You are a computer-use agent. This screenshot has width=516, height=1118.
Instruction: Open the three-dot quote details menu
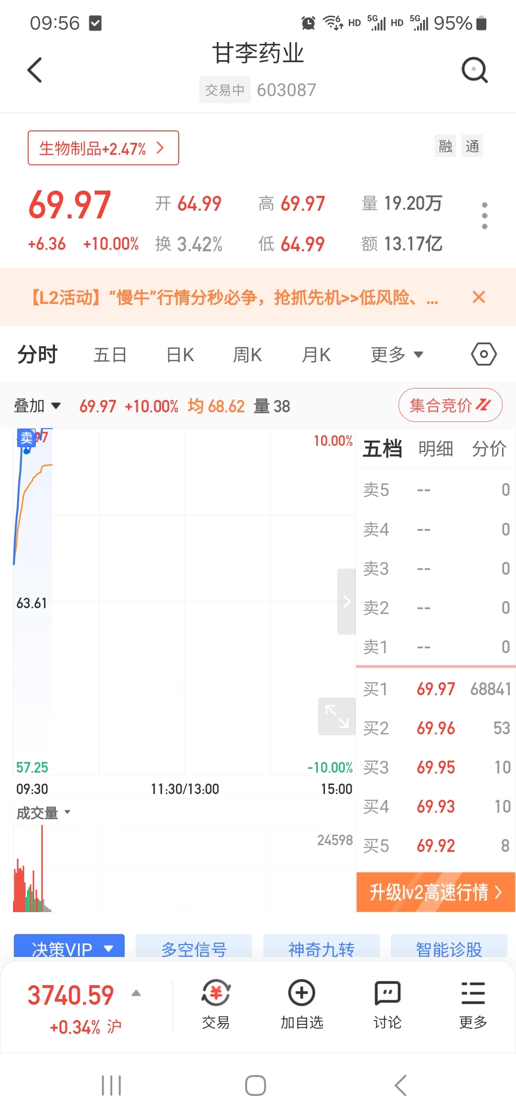click(484, 215)
